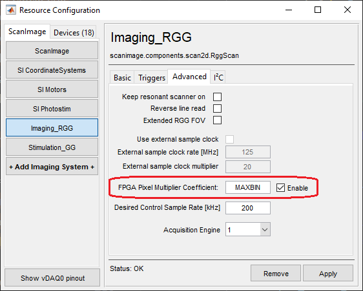This screenshot has width=363, height=291.
Task: Open the Devices (18) tab
Action: tap(74, 33)
